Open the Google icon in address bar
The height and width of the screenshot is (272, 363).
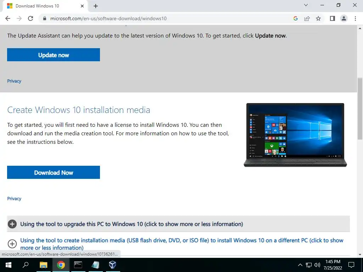[295, 18]
